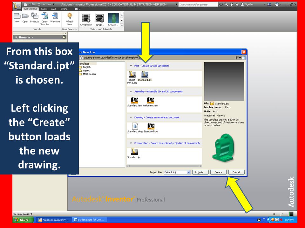
Task: Click the quick access New document icon
Action: coord(25,4)
